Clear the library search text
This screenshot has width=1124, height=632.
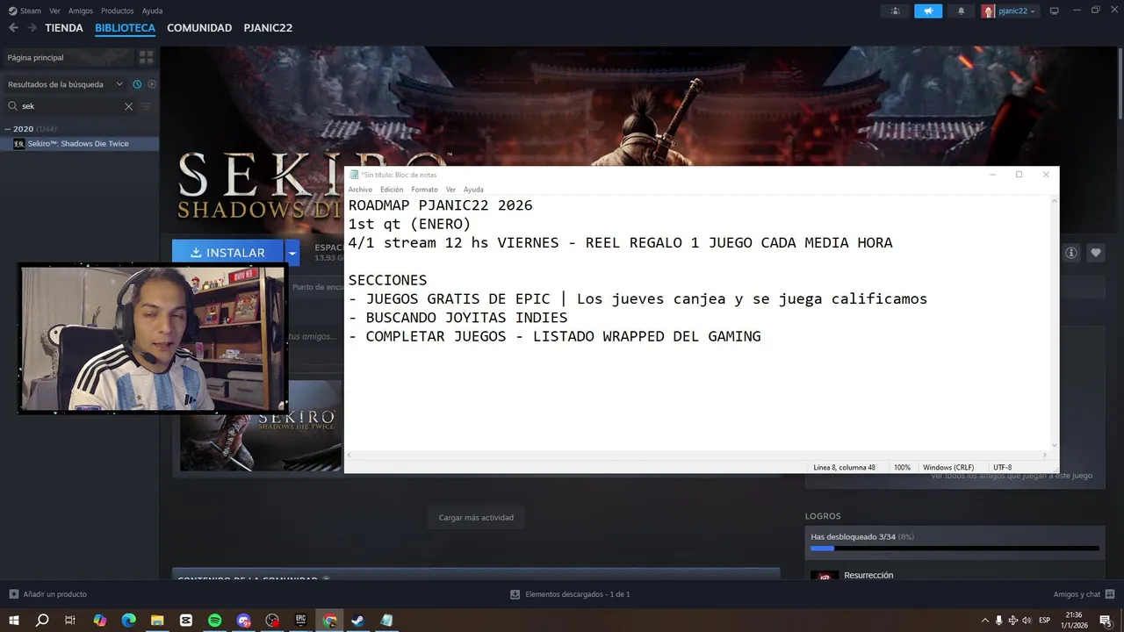click(x=128, y=106)
